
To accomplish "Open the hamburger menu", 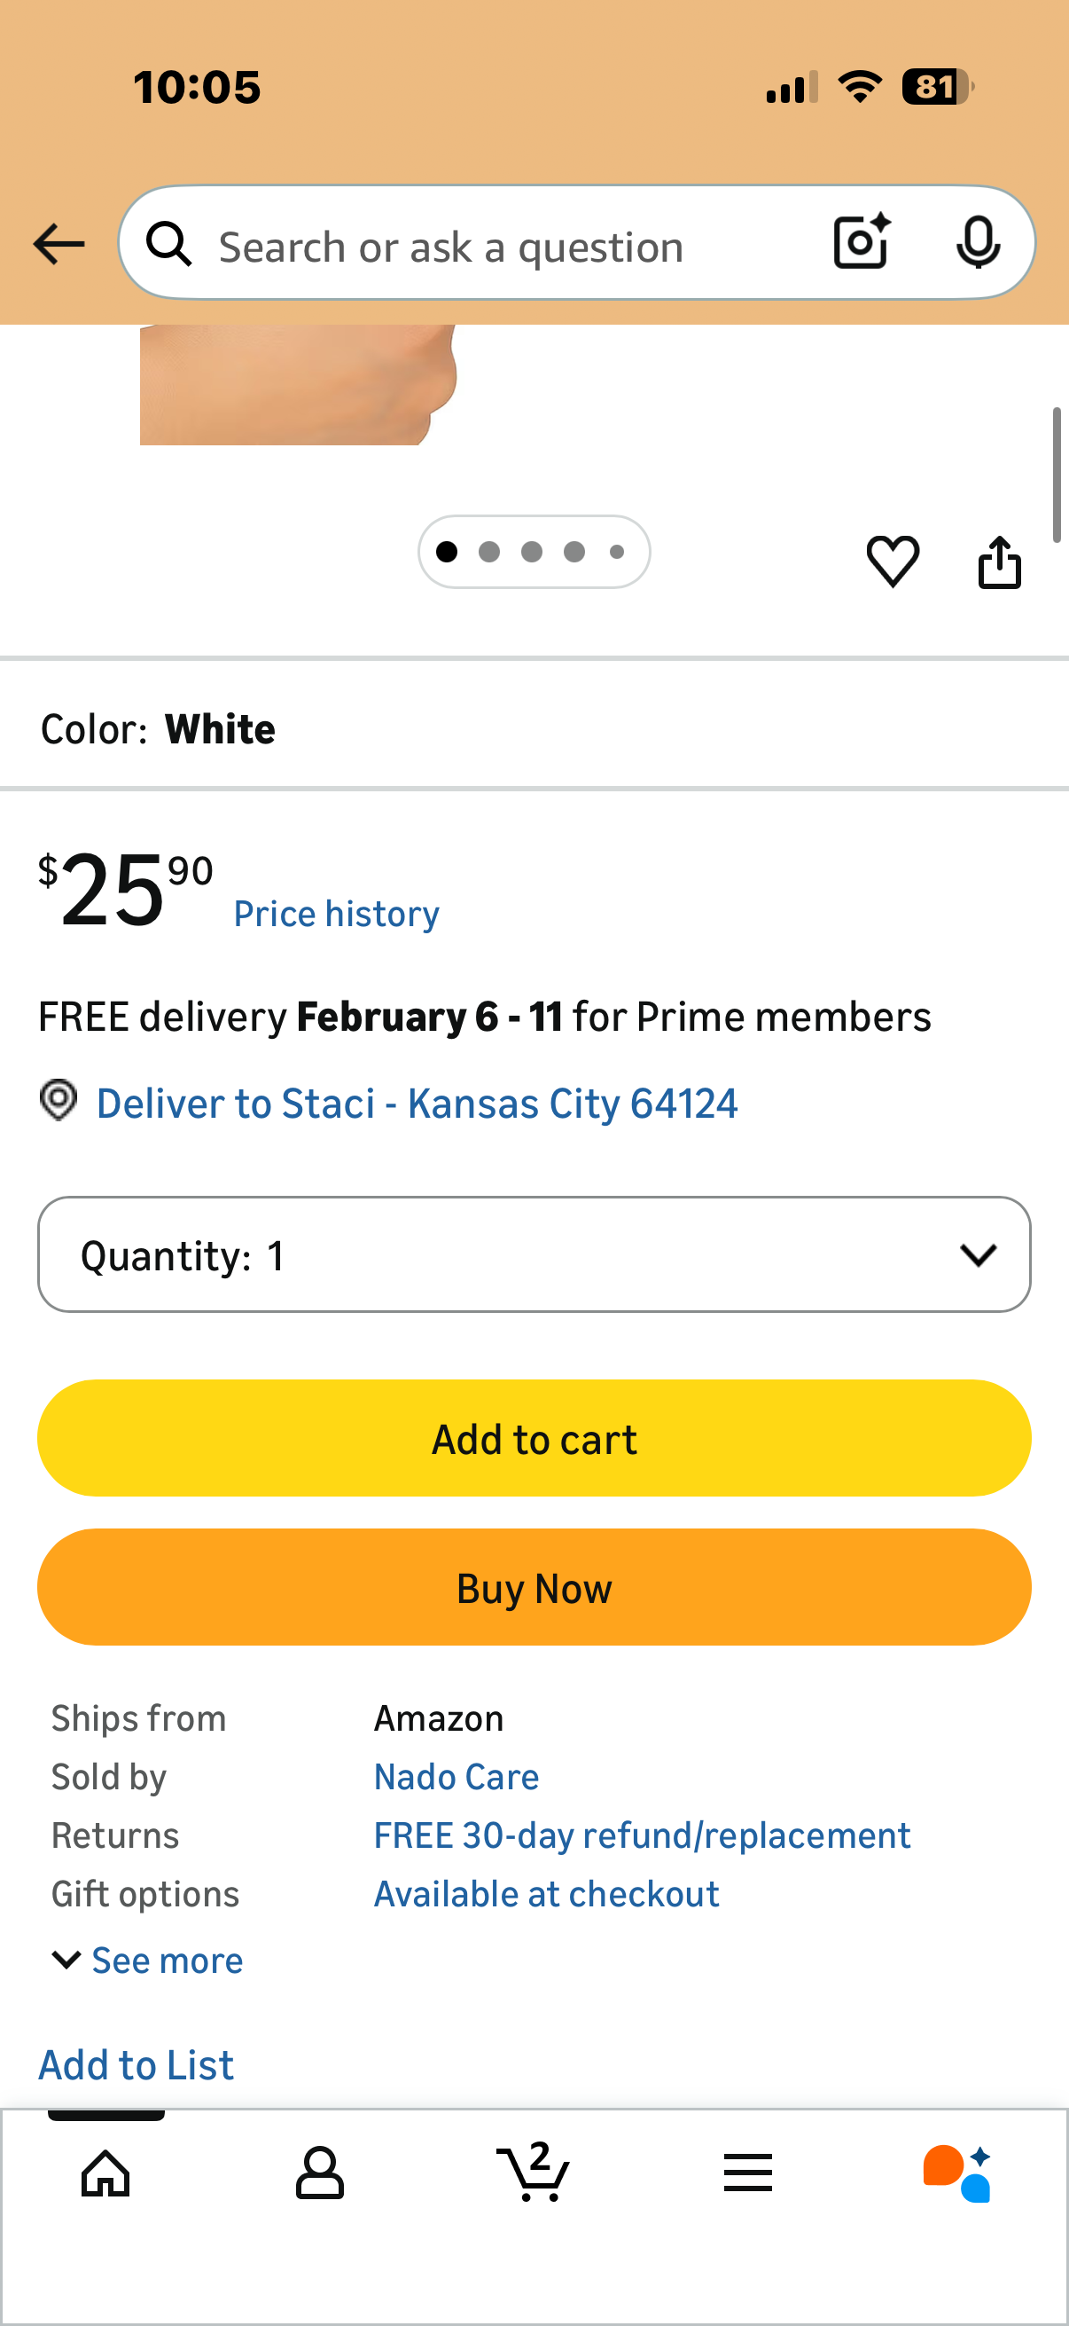I will coord(747,2173).
